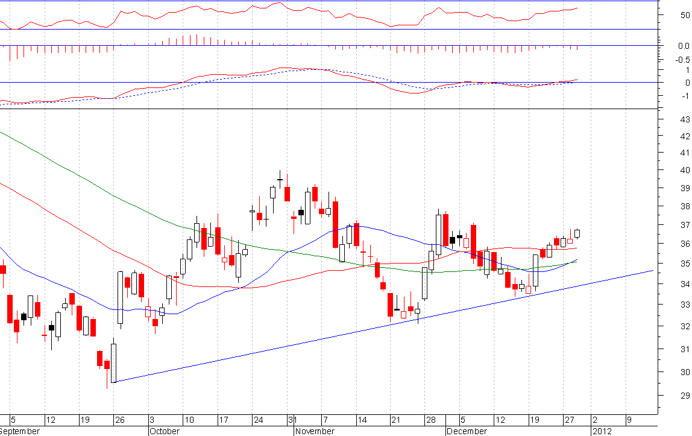Click the 2012 year label
Viewport: 692px width, 436px height.
pos(602,431)
